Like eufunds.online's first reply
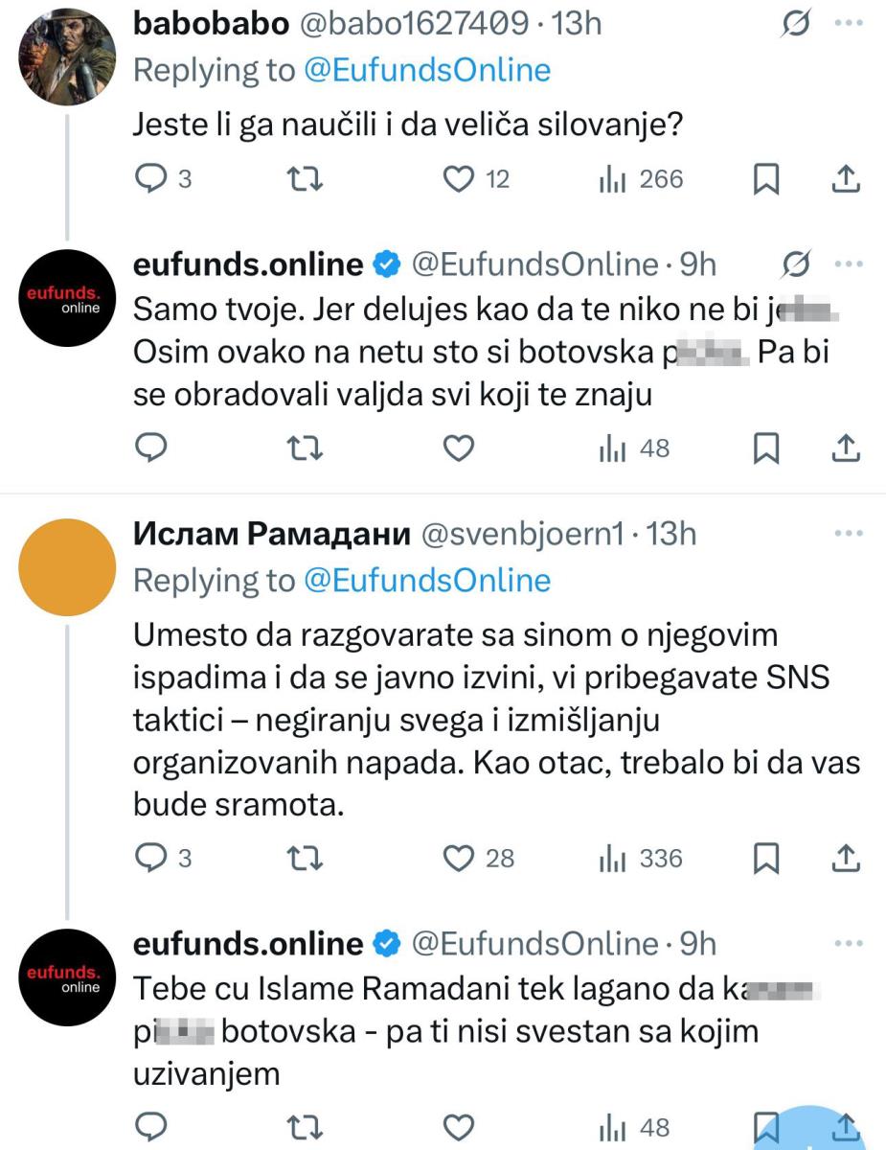This screenshot has width=886, height=1150. pyautogui.click(x=459, y=448)
